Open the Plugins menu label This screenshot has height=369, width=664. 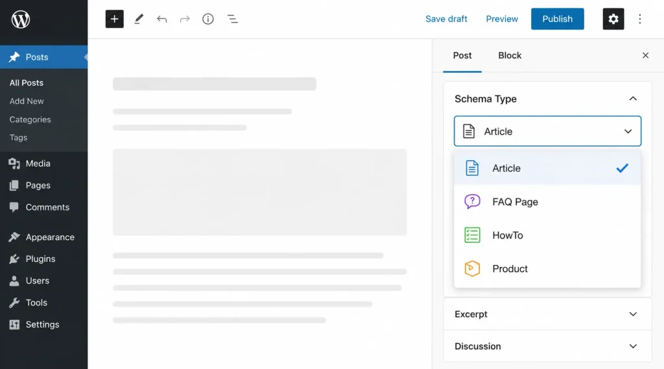point(40,259)
